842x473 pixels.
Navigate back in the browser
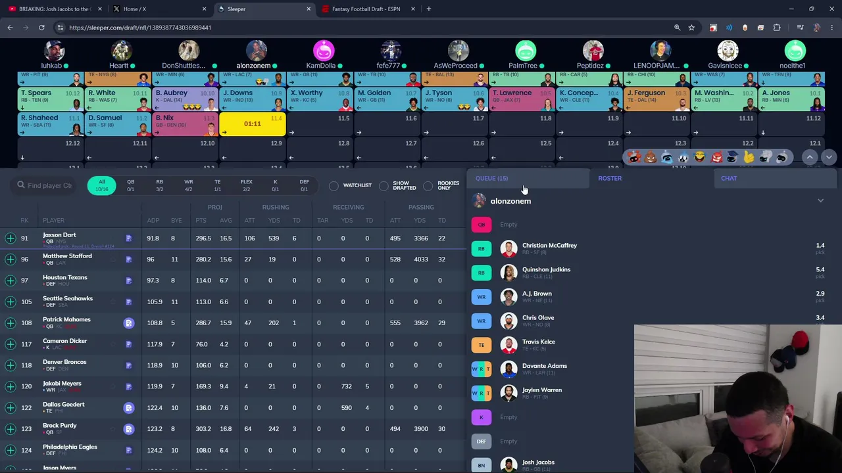coord(10,28)
